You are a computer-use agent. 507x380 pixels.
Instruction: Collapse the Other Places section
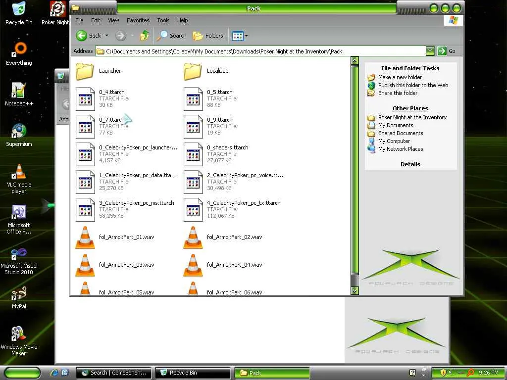pos(410,108)
